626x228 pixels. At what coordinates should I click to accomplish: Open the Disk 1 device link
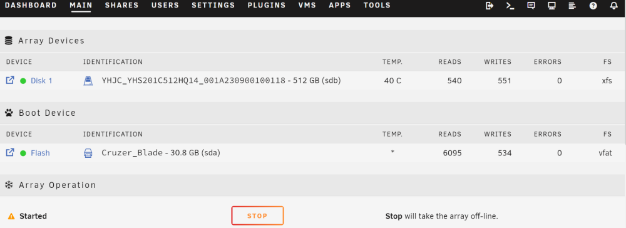click(x=41, y=81)
